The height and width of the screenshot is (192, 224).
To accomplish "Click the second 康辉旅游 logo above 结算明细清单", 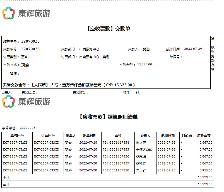I will (9, 101).
